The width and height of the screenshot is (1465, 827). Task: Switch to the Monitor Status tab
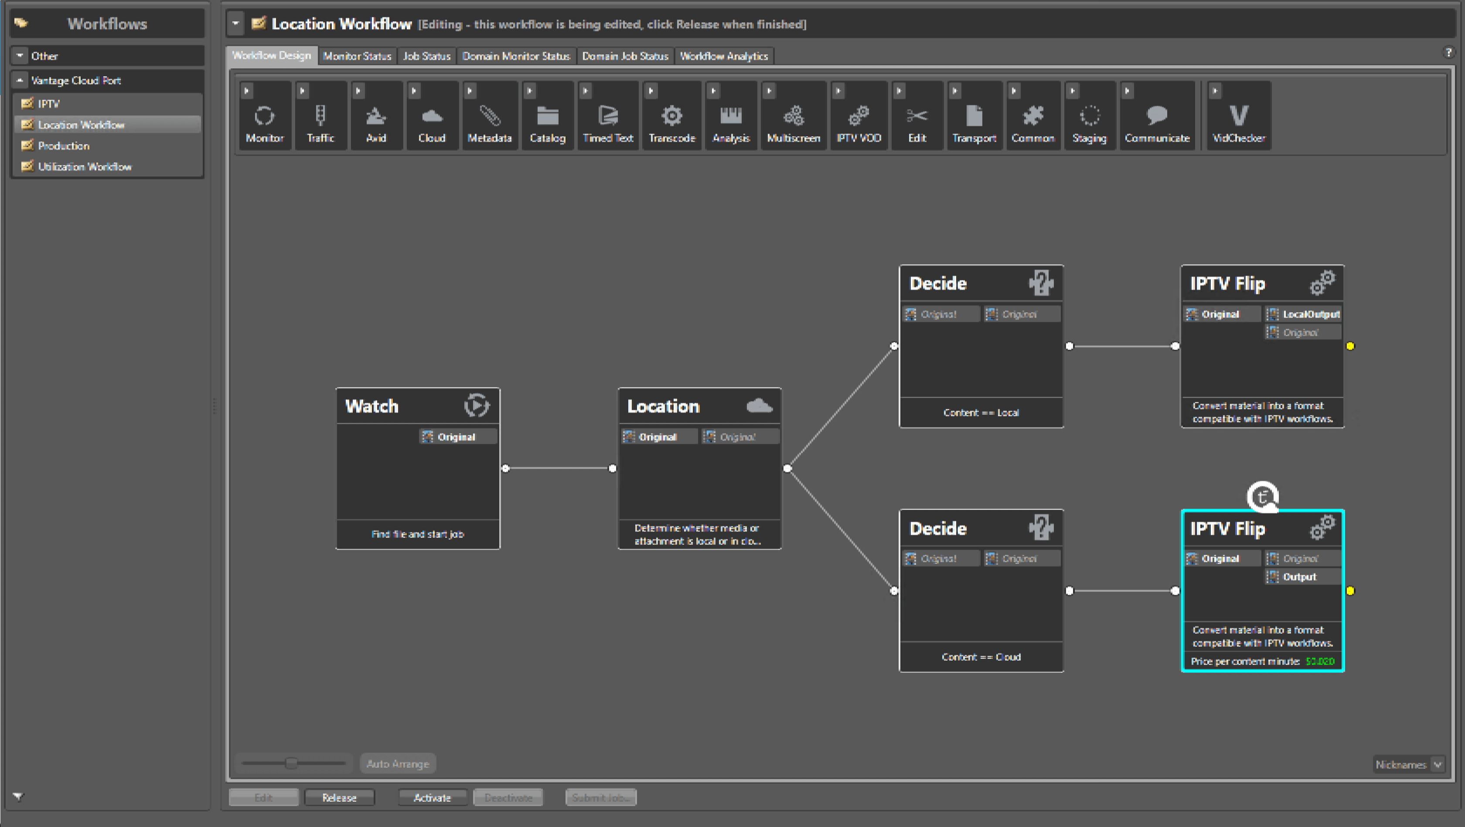point(357,56)
